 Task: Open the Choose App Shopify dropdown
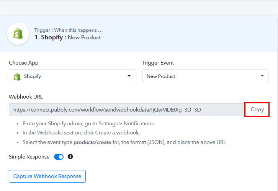click(72, 76)
